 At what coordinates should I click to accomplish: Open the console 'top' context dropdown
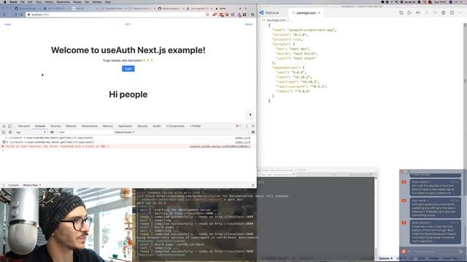pyautogui.click(x=31, y=132)
